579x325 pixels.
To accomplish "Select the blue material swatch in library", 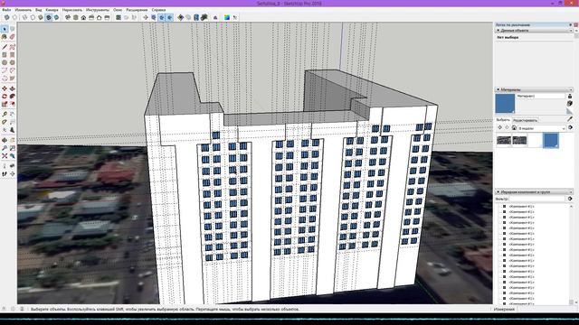I will [551, 141].
